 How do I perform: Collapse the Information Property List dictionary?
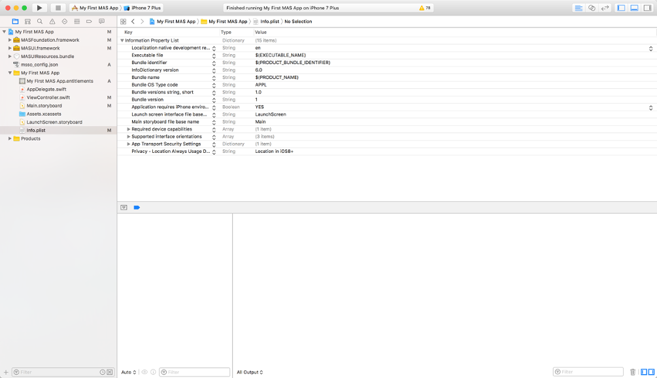coord(122,40)
